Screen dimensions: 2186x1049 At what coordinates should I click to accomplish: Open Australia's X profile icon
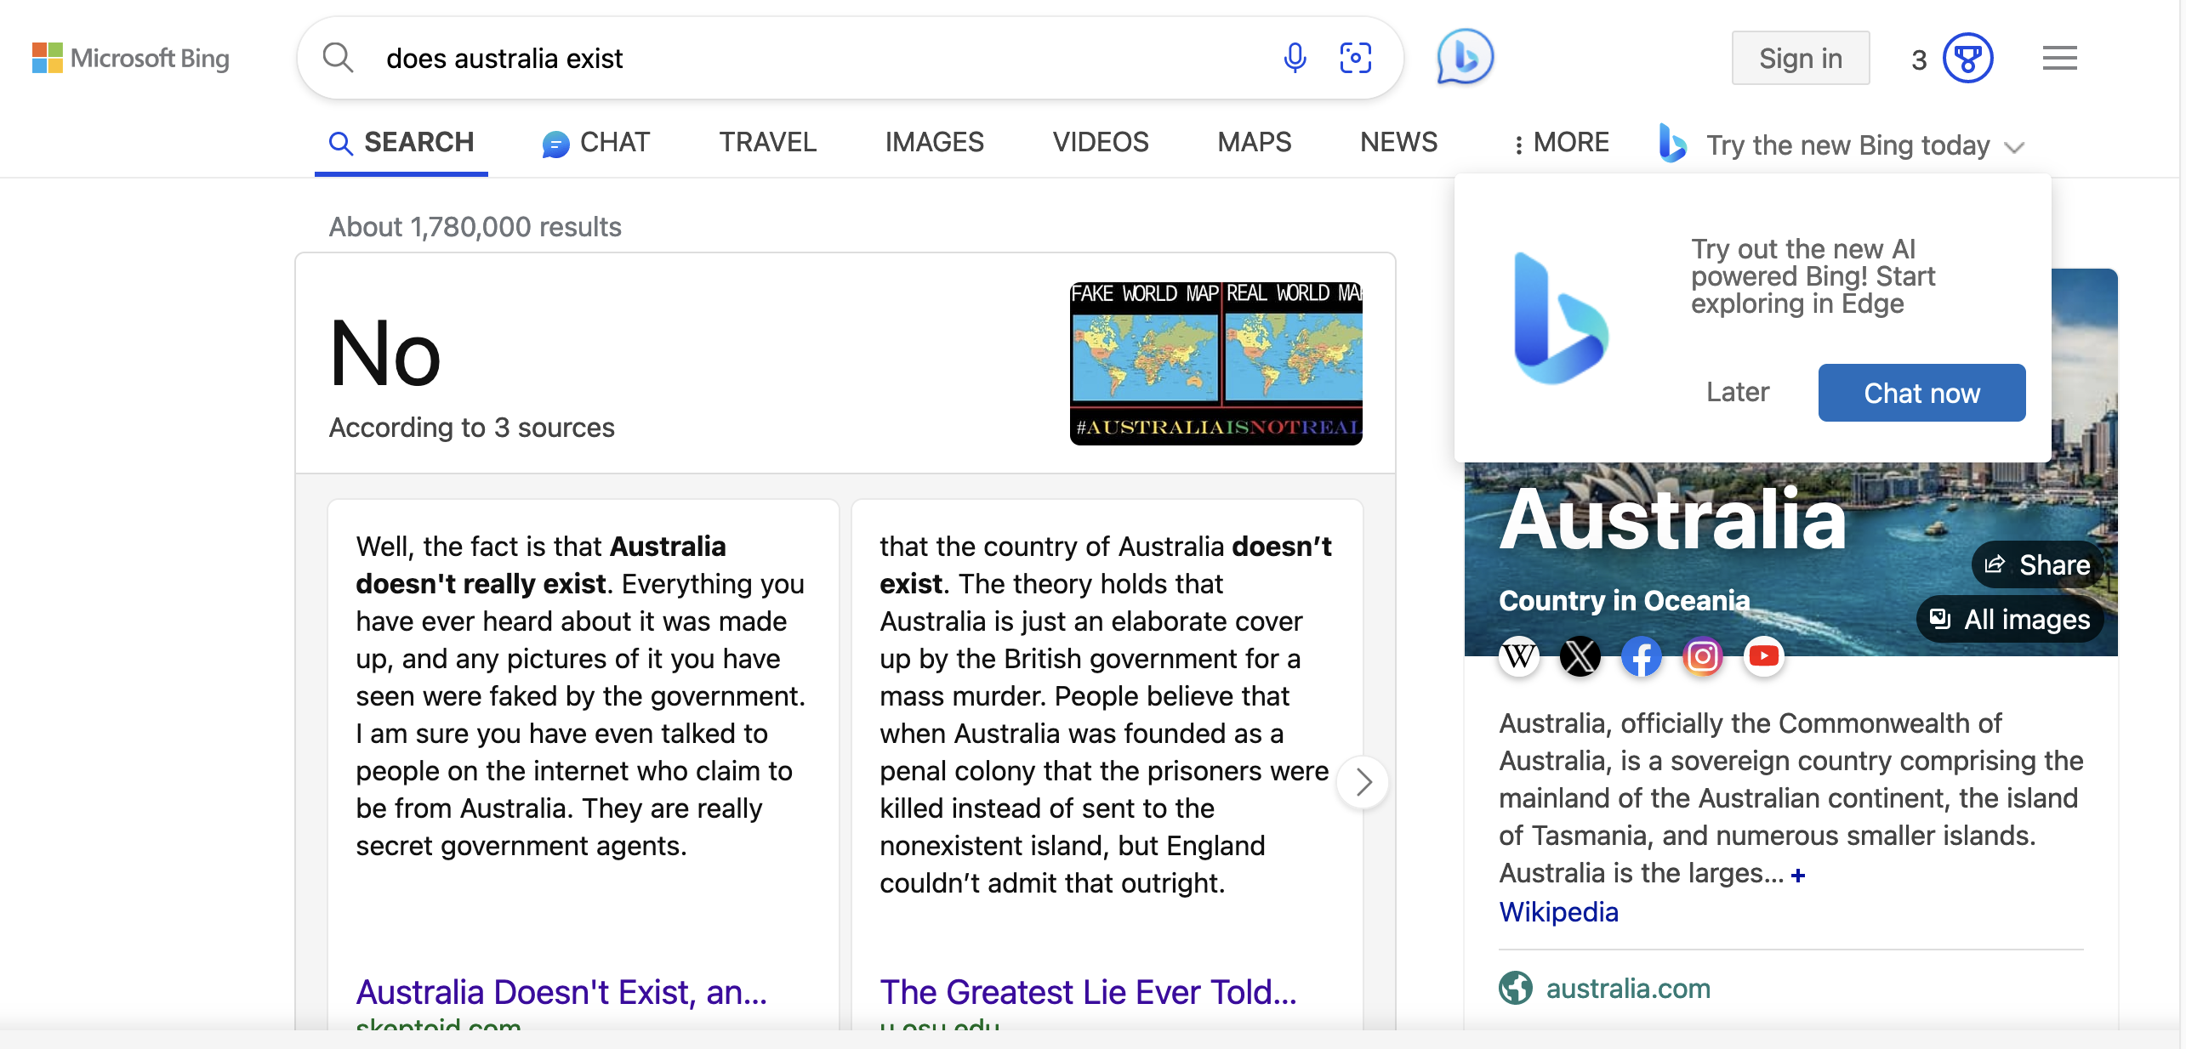click(1580, 656)
